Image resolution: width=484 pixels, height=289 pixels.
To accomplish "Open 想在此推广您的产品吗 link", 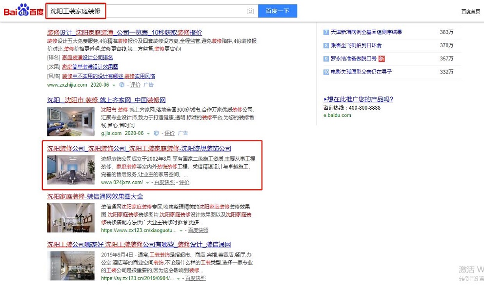I will pyautogui.click(x=359, y=99).
